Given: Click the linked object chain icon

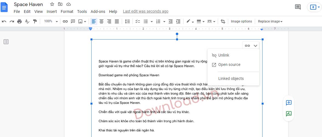Looking at the screenshot, I should click(x=247, y=46).
